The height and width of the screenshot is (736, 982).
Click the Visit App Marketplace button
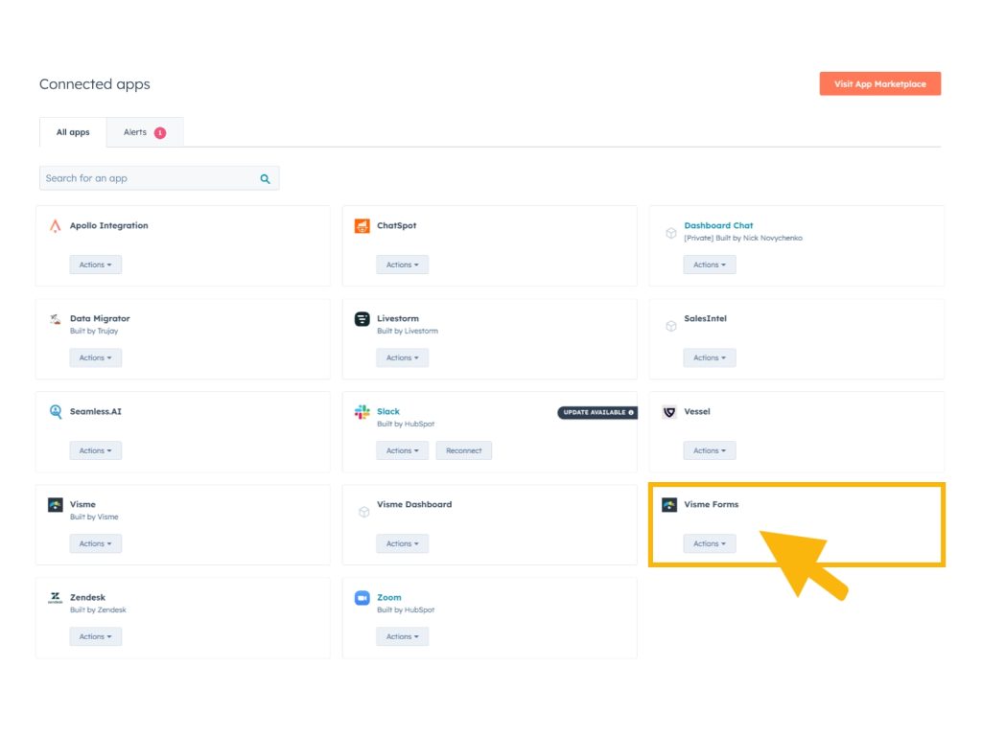pyautogui.click(x=879, y=83)
